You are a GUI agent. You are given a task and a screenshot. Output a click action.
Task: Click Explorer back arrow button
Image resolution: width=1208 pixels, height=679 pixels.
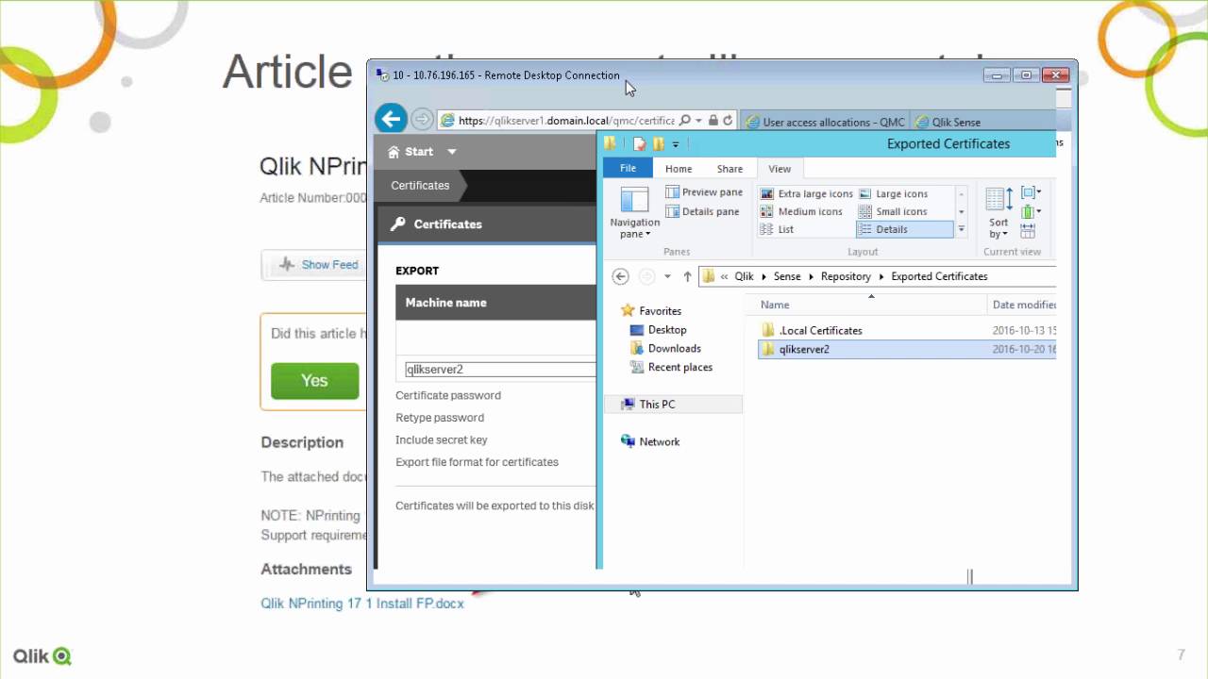click(620, 276)
